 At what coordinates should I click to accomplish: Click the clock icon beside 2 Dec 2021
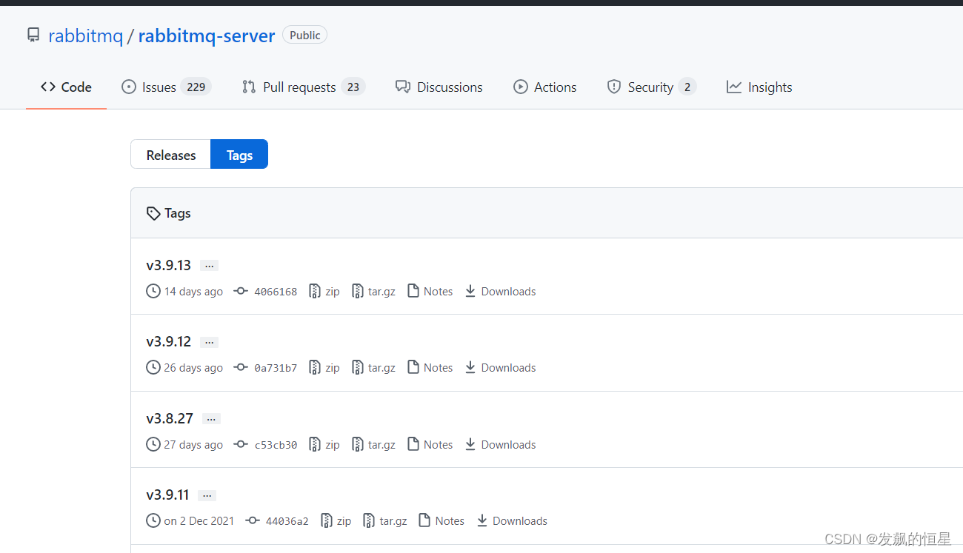tap(153, 520)
